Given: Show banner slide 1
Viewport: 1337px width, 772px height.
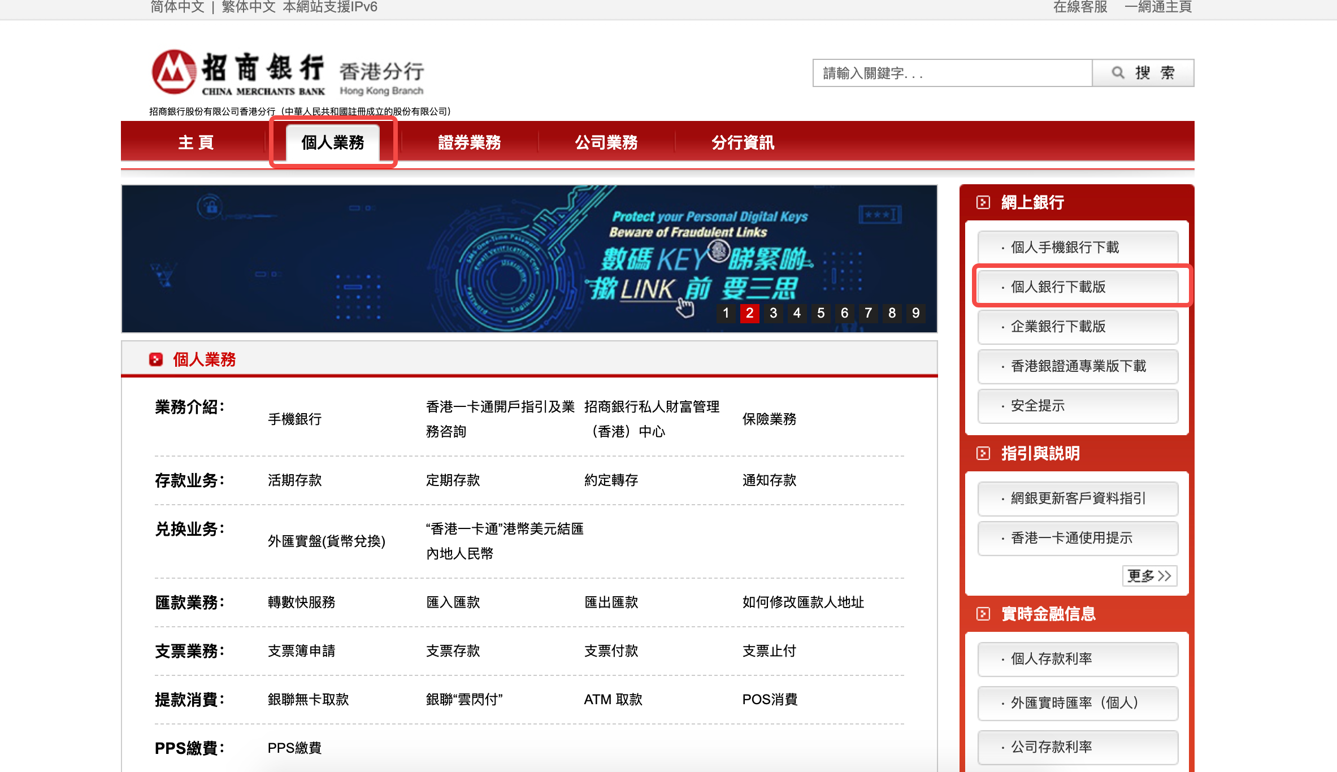Looking at the screenshot, I should tap(726, 313).
